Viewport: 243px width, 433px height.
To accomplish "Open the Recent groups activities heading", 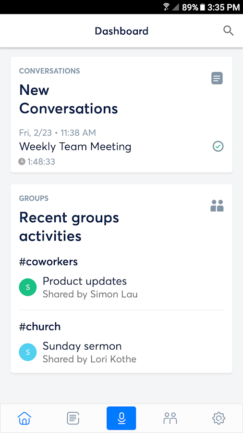I will coord(69,227).
